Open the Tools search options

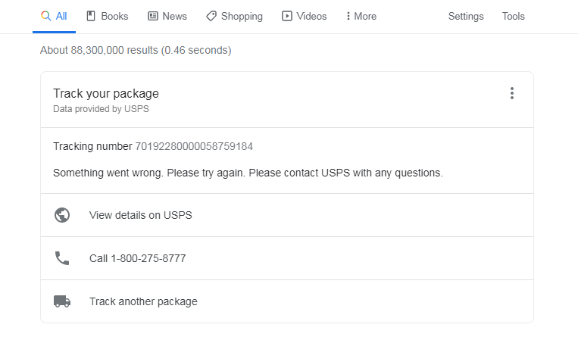tap(513, 16)
